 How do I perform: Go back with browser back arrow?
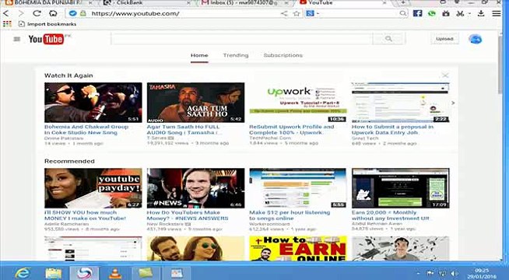(x=6, y=13)
